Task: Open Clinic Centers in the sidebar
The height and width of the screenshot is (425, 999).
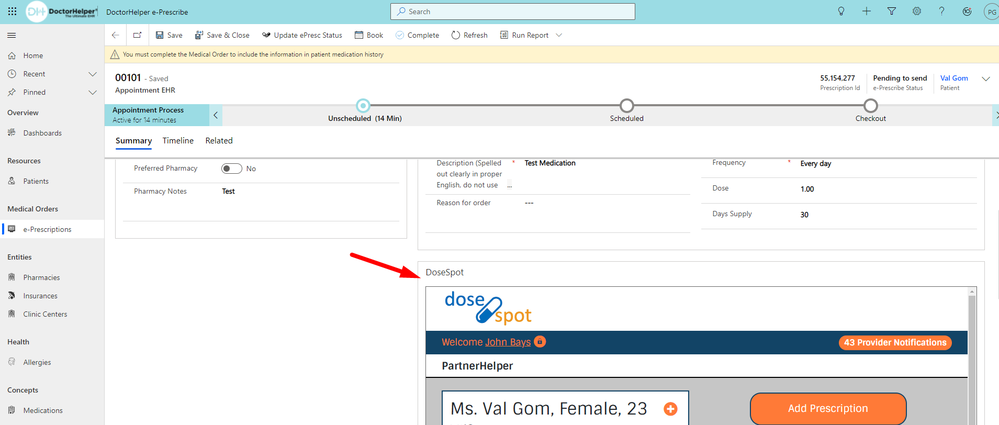Action: click(45, 314)
